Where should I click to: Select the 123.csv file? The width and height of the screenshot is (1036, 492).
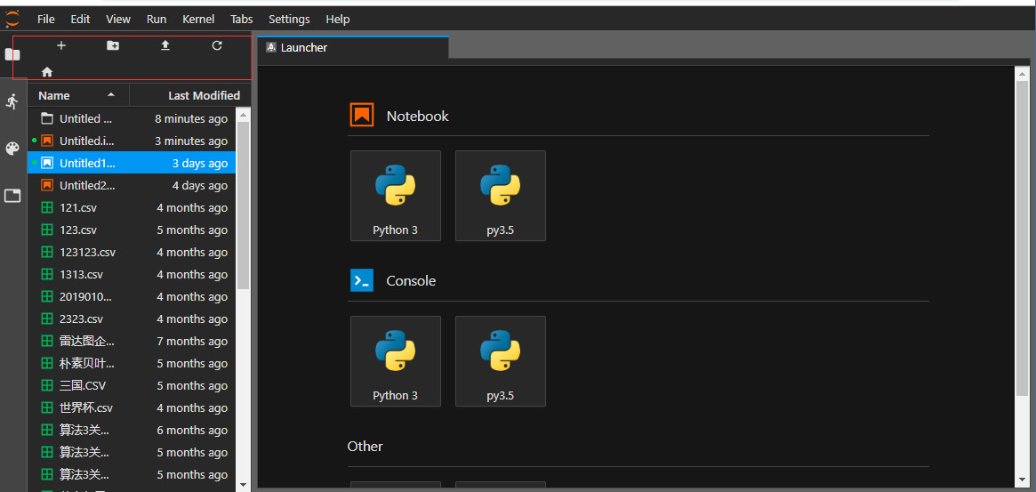pos(132,230)
